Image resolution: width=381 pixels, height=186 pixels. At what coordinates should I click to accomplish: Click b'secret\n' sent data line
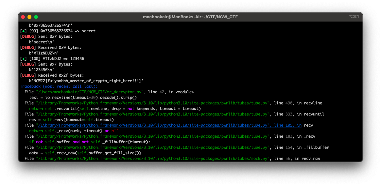(42, 42)
